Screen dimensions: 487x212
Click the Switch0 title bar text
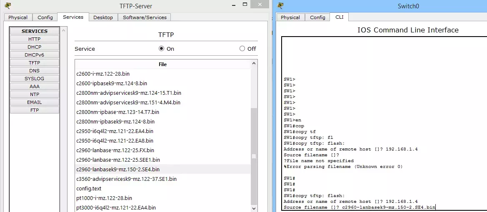pos(408,6)
